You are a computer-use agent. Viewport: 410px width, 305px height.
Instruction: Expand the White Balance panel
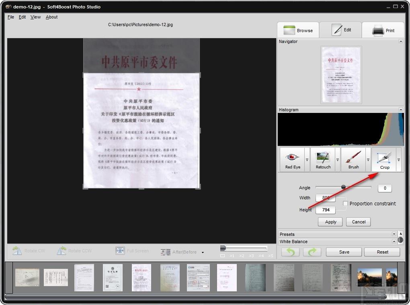394,241
